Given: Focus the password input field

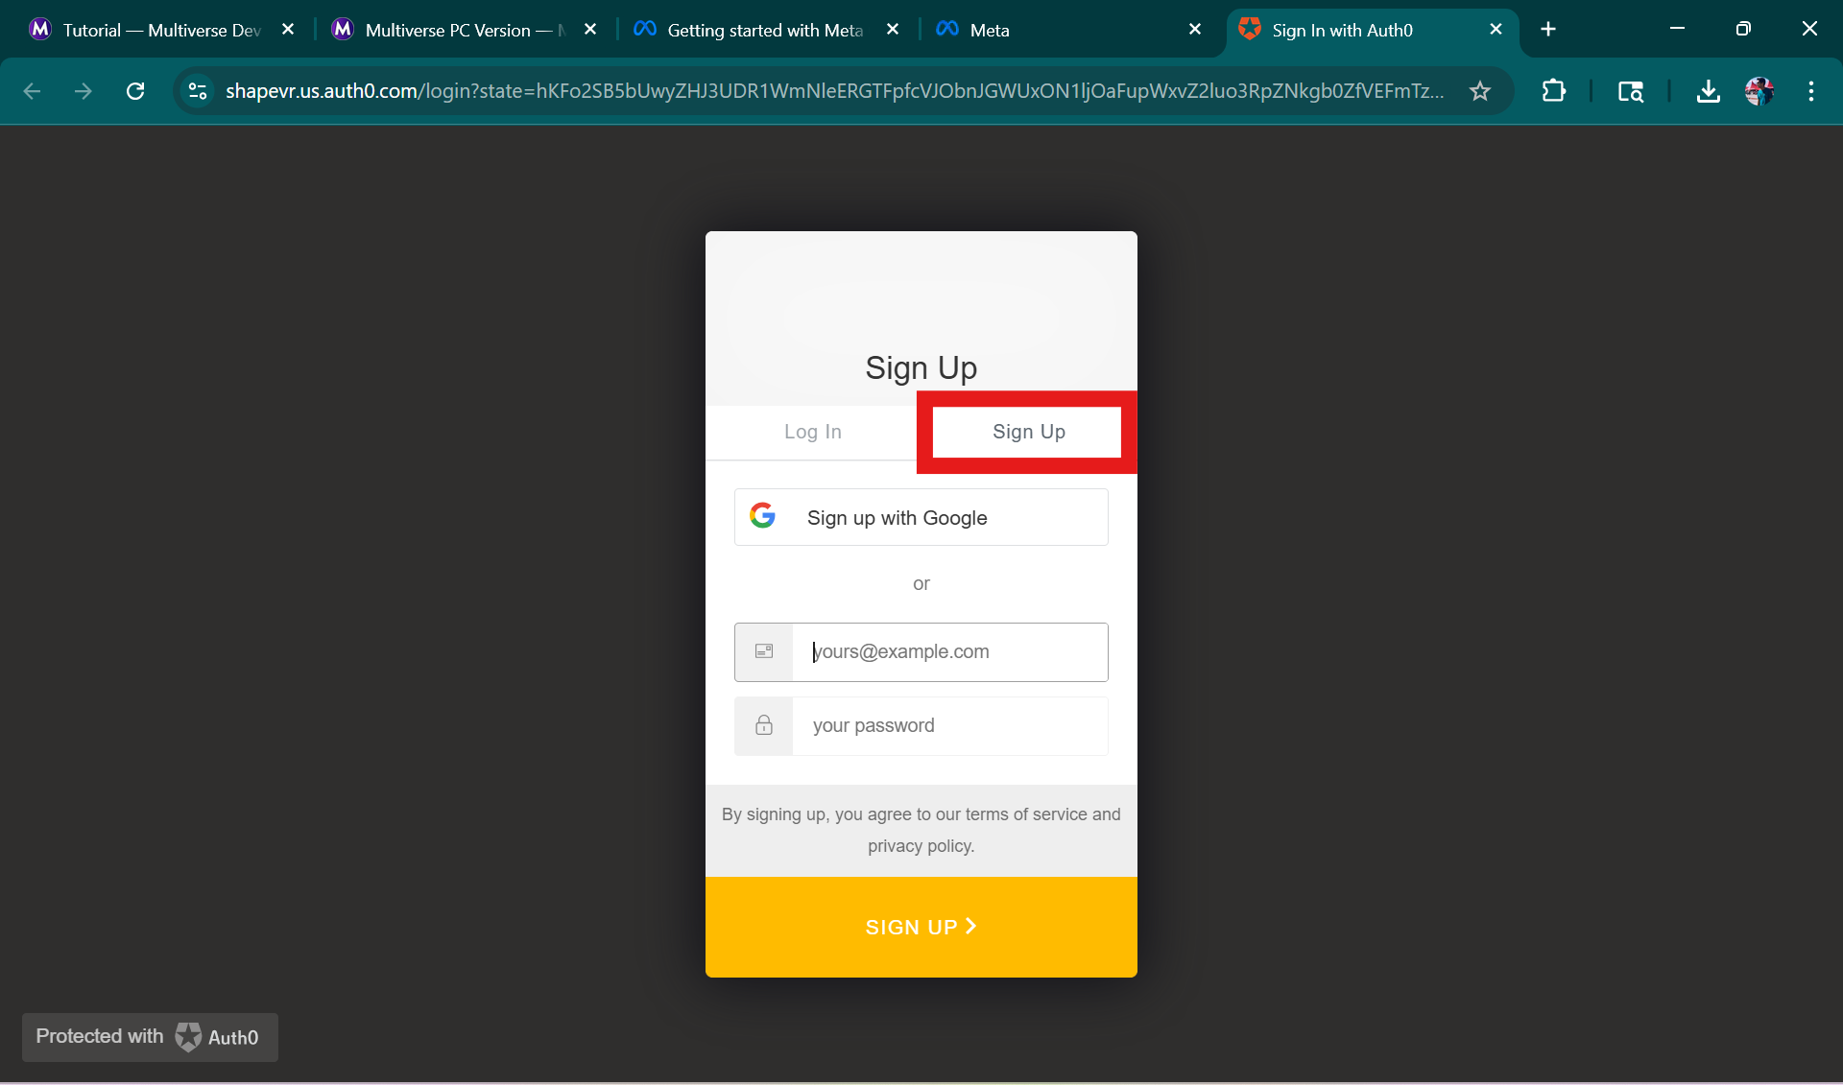Looking at the screenshot, I should [948, 726].
